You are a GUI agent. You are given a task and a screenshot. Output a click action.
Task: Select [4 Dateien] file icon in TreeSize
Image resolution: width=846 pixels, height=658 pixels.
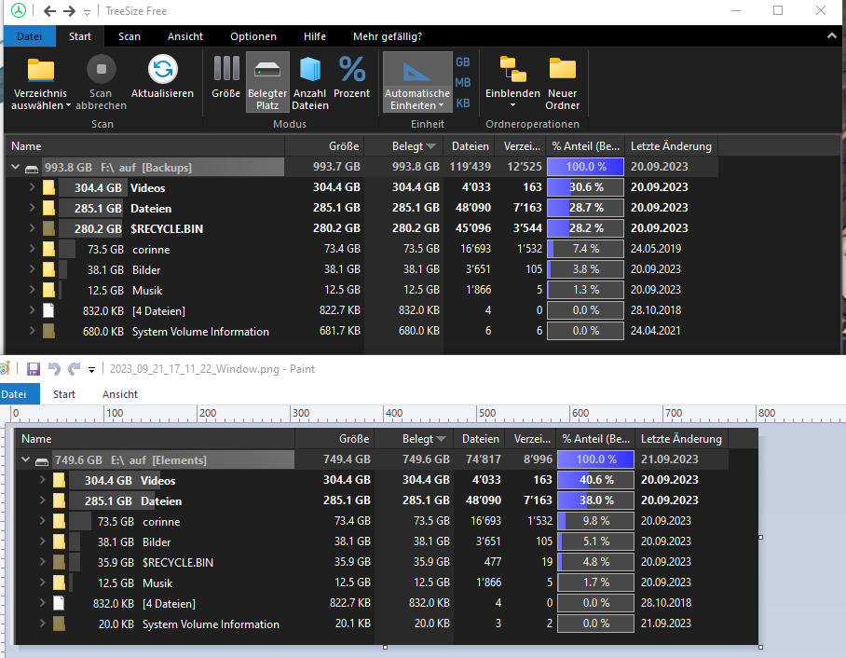click(48, 310)
